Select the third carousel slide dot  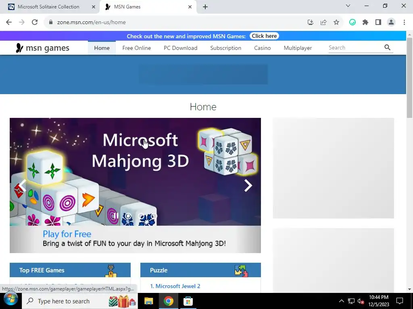click(154, 216)
